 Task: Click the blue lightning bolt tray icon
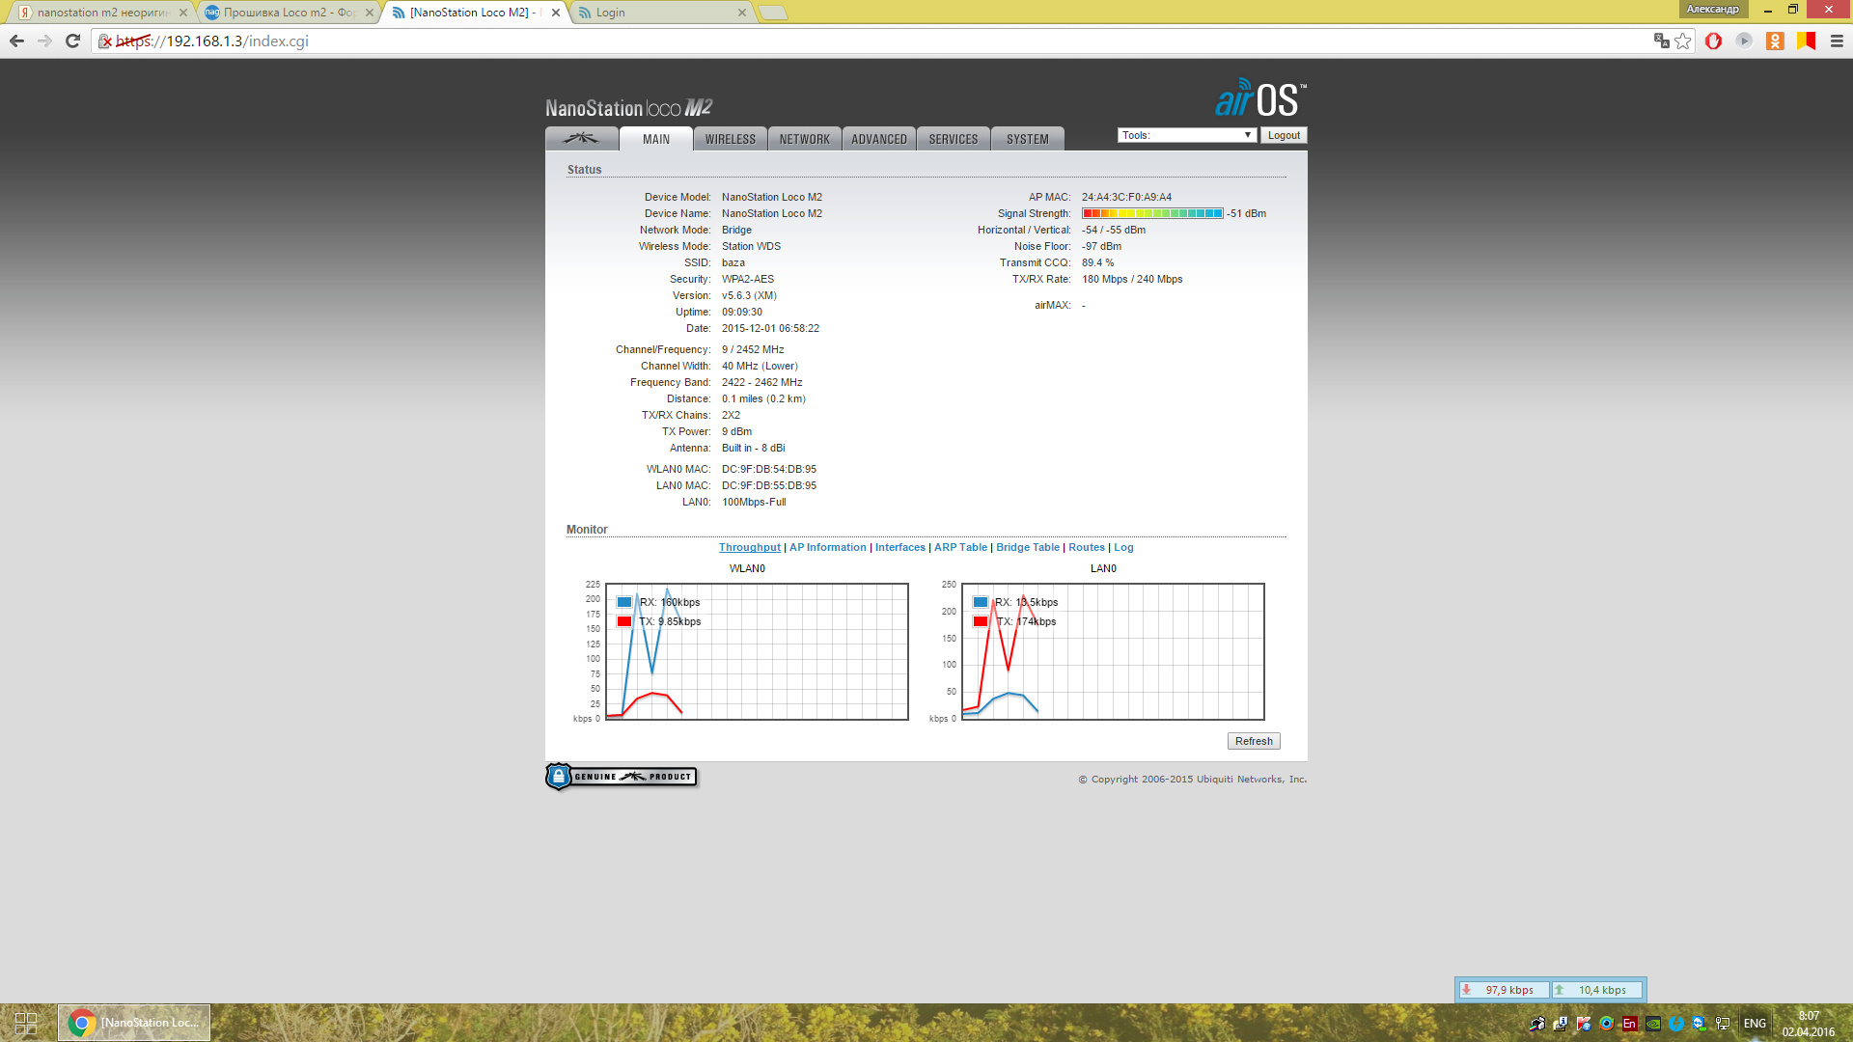[x=1676, y=1024]
